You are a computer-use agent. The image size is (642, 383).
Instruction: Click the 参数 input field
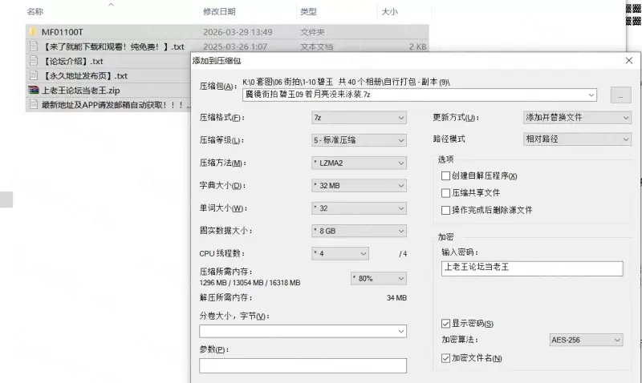pyautogui.click(x=303, y=365)
